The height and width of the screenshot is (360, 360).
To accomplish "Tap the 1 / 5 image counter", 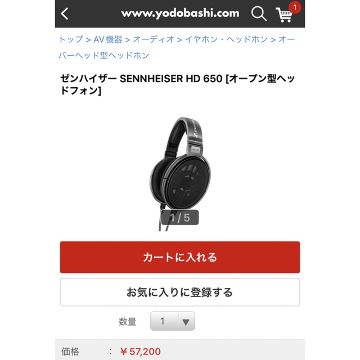I will 180,217.
